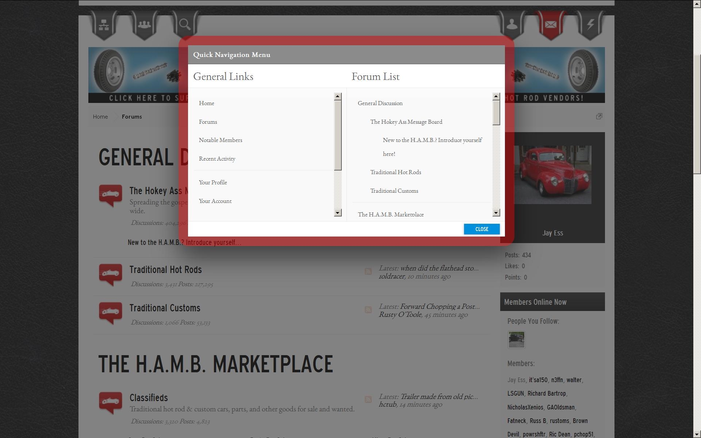Open NicholasXenios member link
Image resolution: width=701 pixels, height=438 pixels.
[x=525, y=407]
